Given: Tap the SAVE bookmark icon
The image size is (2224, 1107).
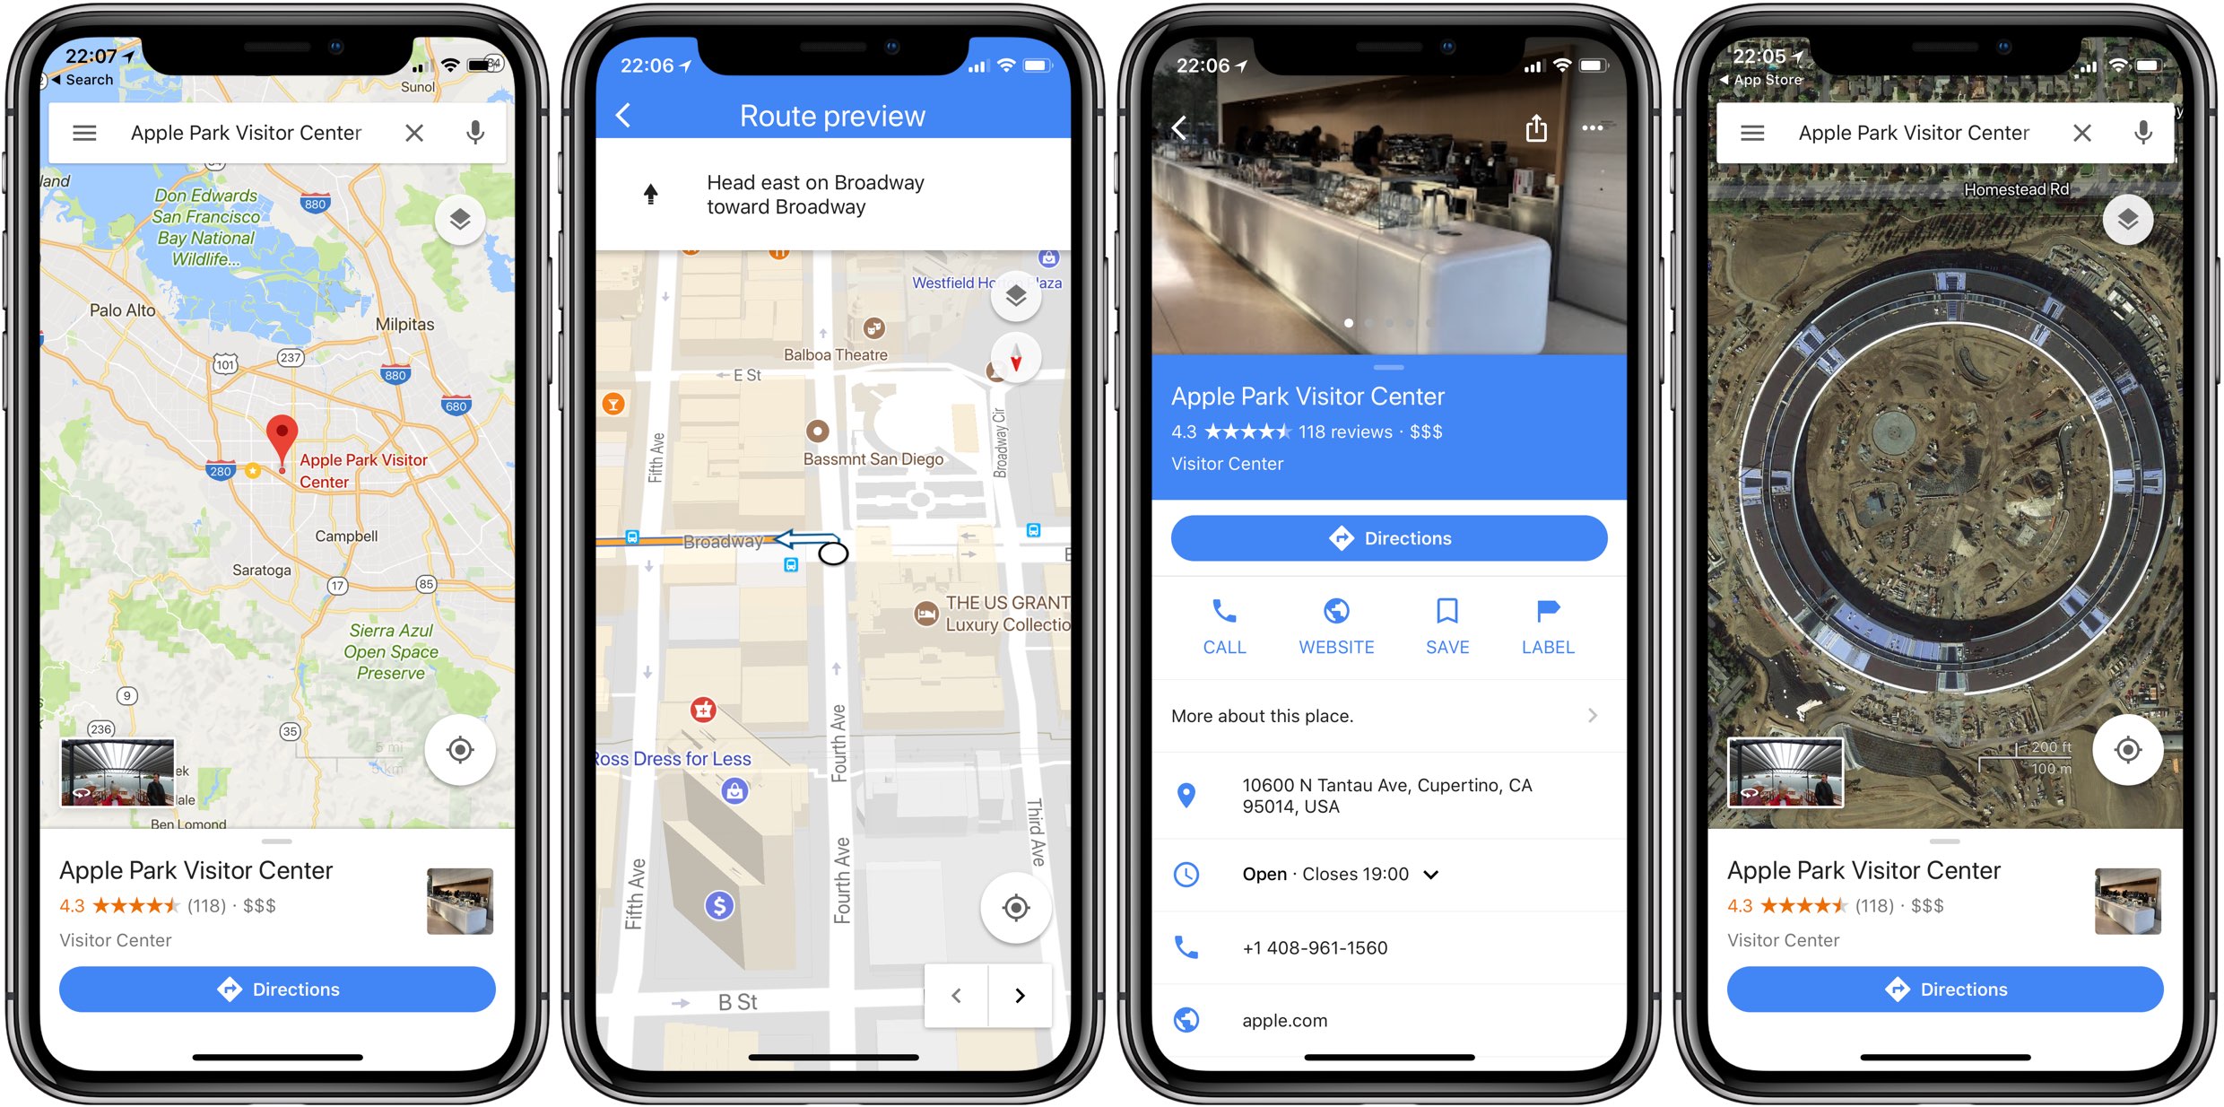Looking at the screenshot, I should pos(1444,613).
